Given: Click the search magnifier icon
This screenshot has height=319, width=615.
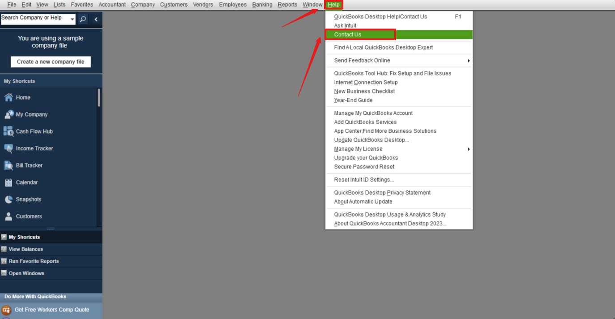Looking at the screenshot, I should tap(83, 19).
